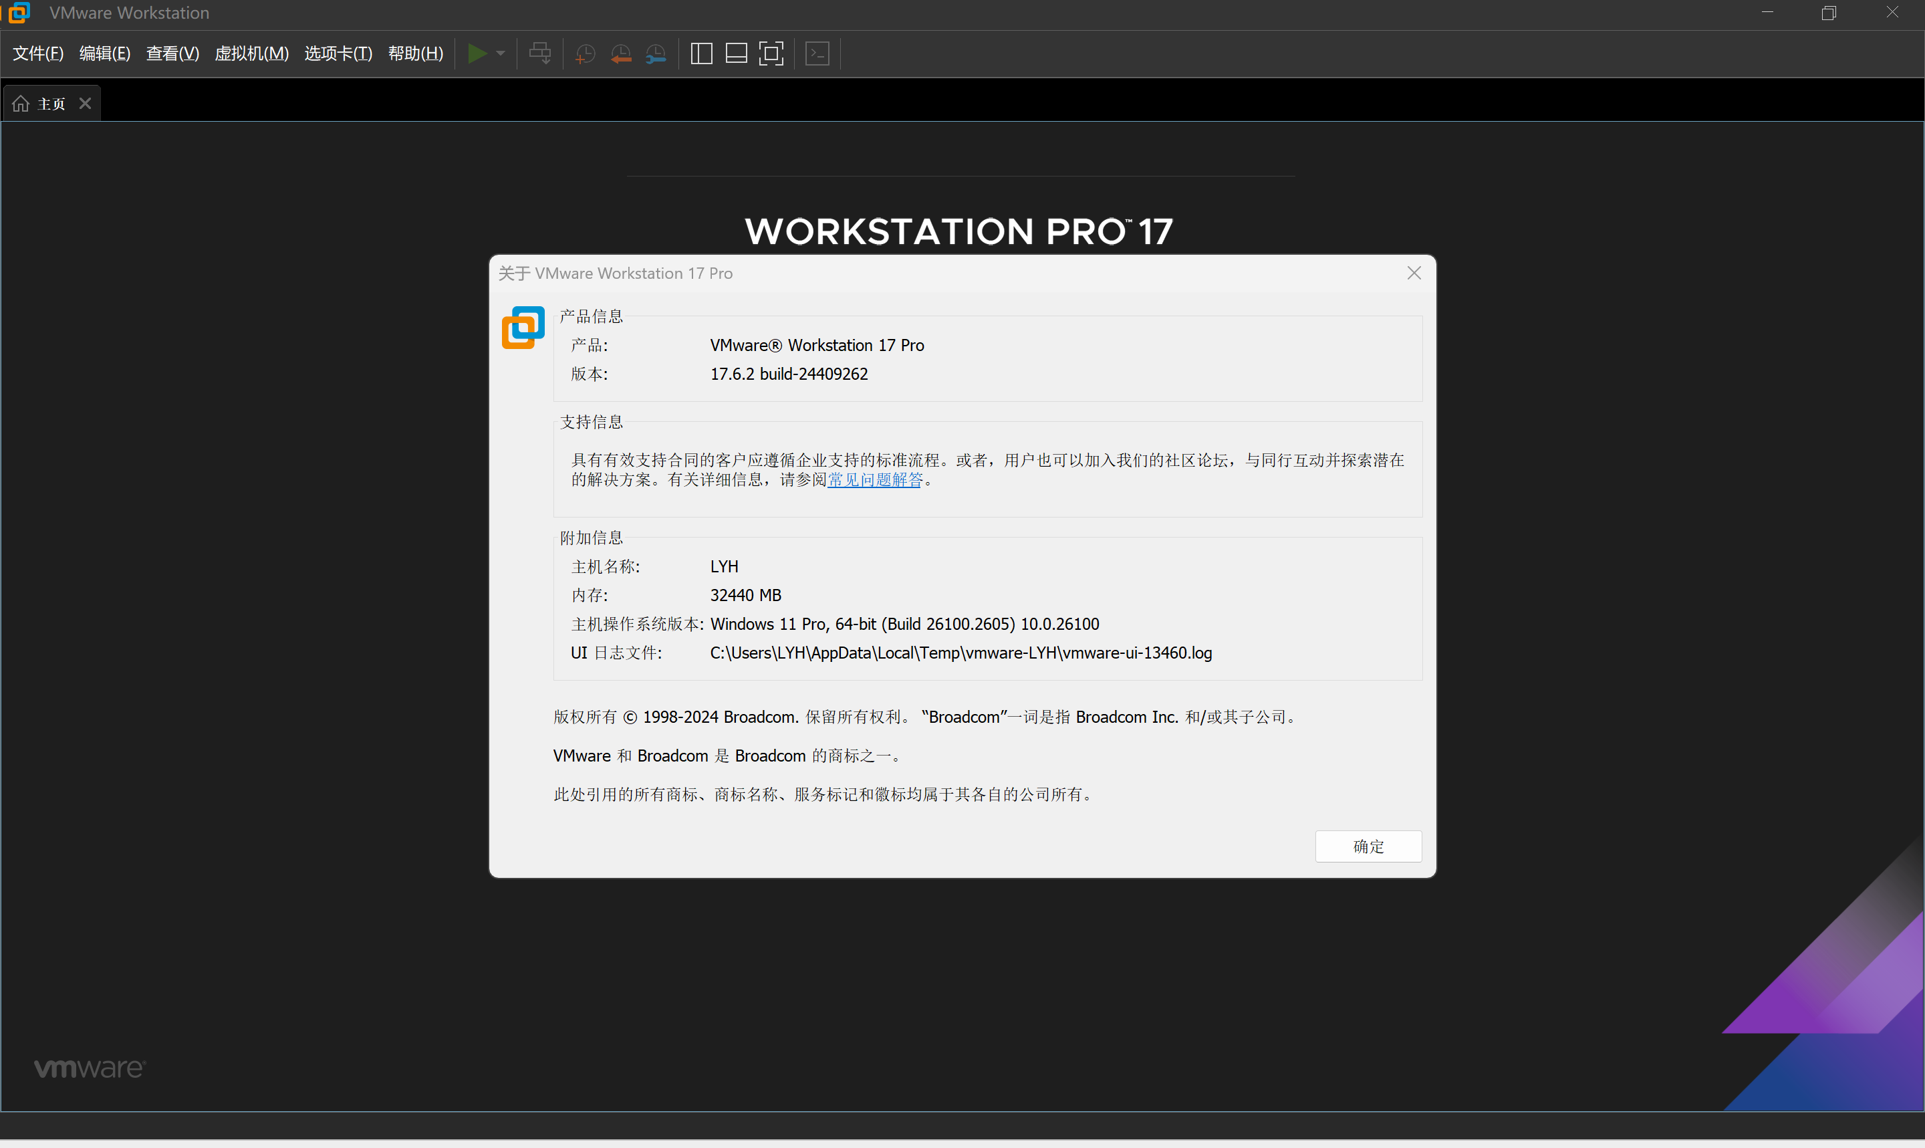
Task: Enter full screen mode icon
Action: (x=771, y=53)
